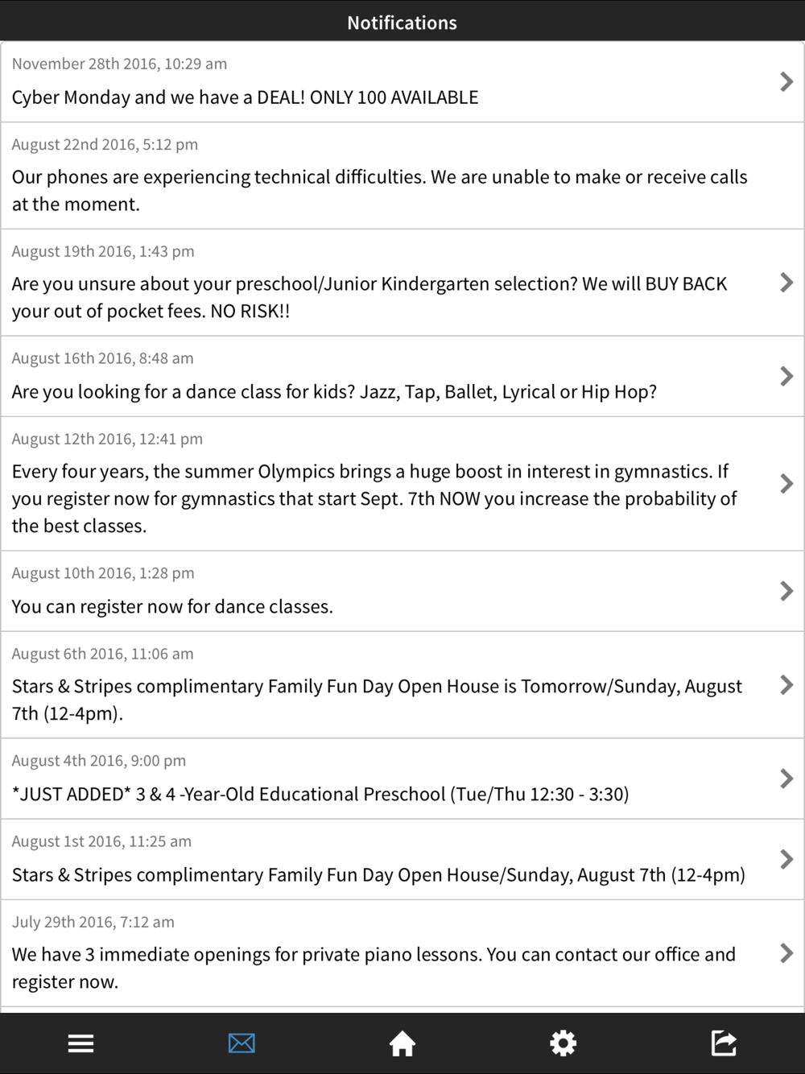This screenshot has height=1074, width=805.
Task: Tap the Notifications header title
Action: pos(402,23)
